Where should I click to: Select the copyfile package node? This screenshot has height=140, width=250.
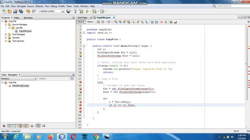[19, 28]
